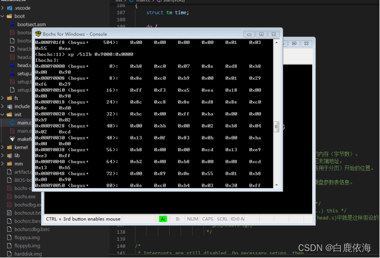Close the Bochs display window behind
This screenshot has height=258, width=380.
(x=306, y=43)
